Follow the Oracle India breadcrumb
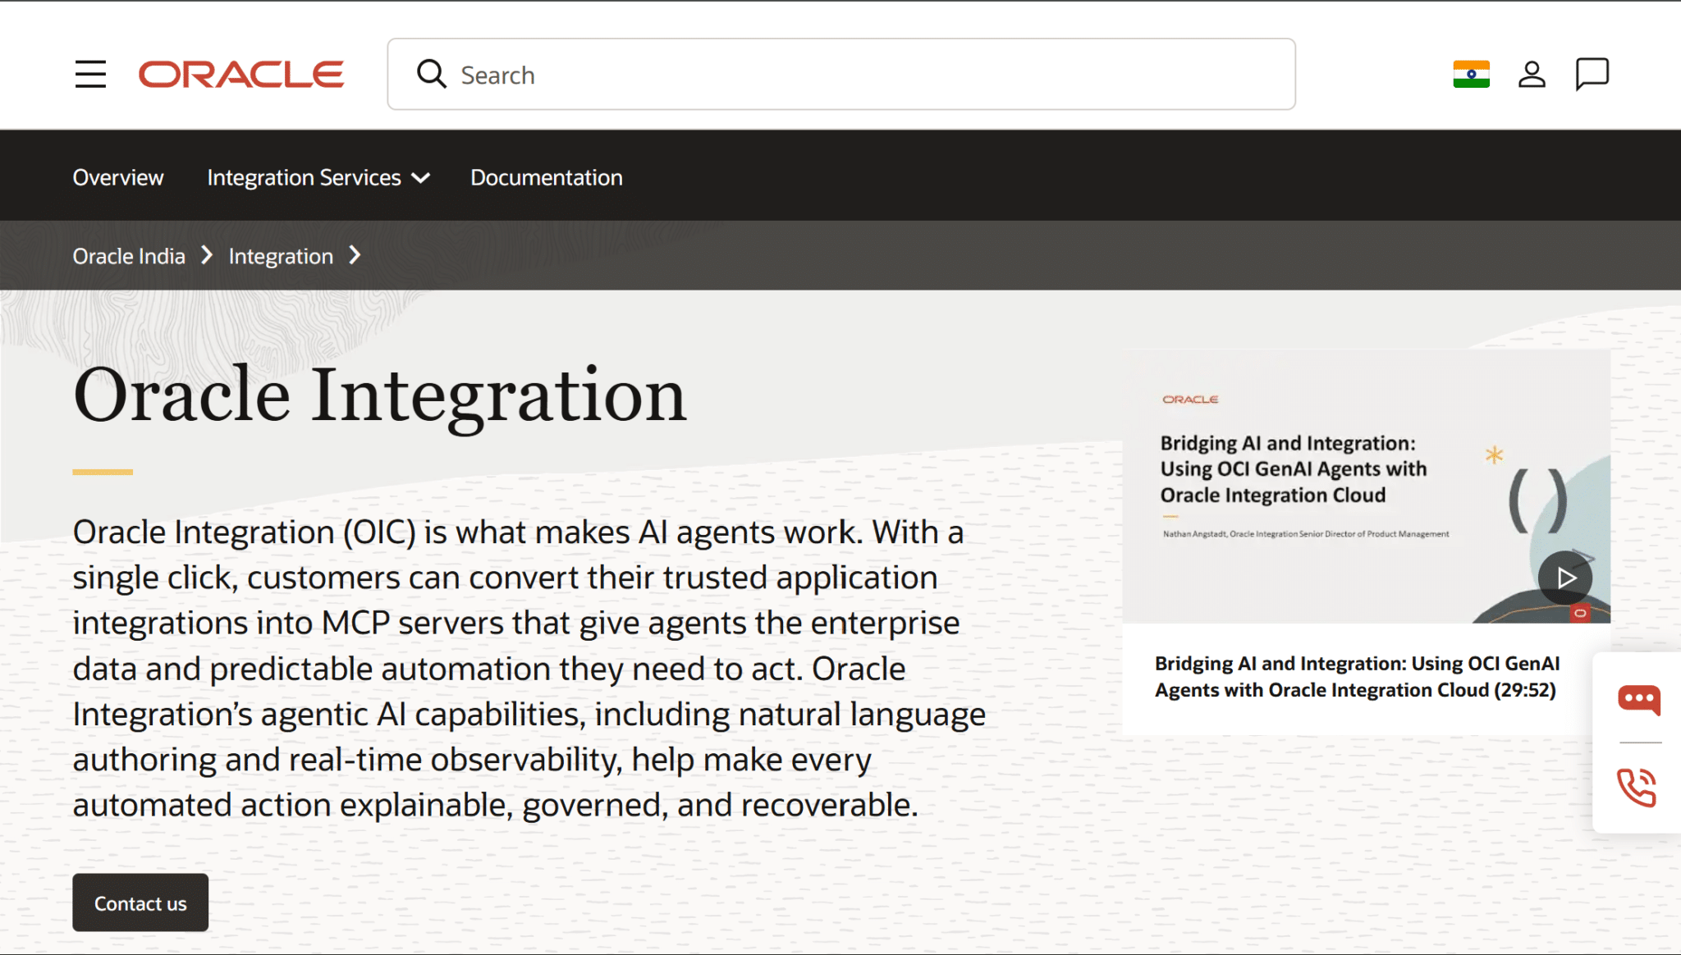This screenshot has width=1681, height=955. 129,256
